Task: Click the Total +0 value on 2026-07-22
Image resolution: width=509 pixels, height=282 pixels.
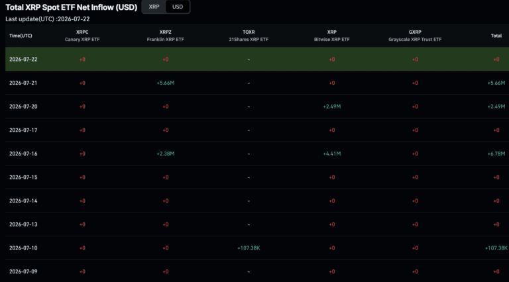Action: click(x=496, y=60)
